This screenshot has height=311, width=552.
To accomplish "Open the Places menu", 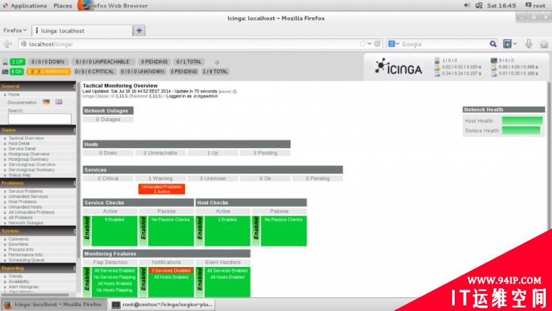I will [63, 6].
